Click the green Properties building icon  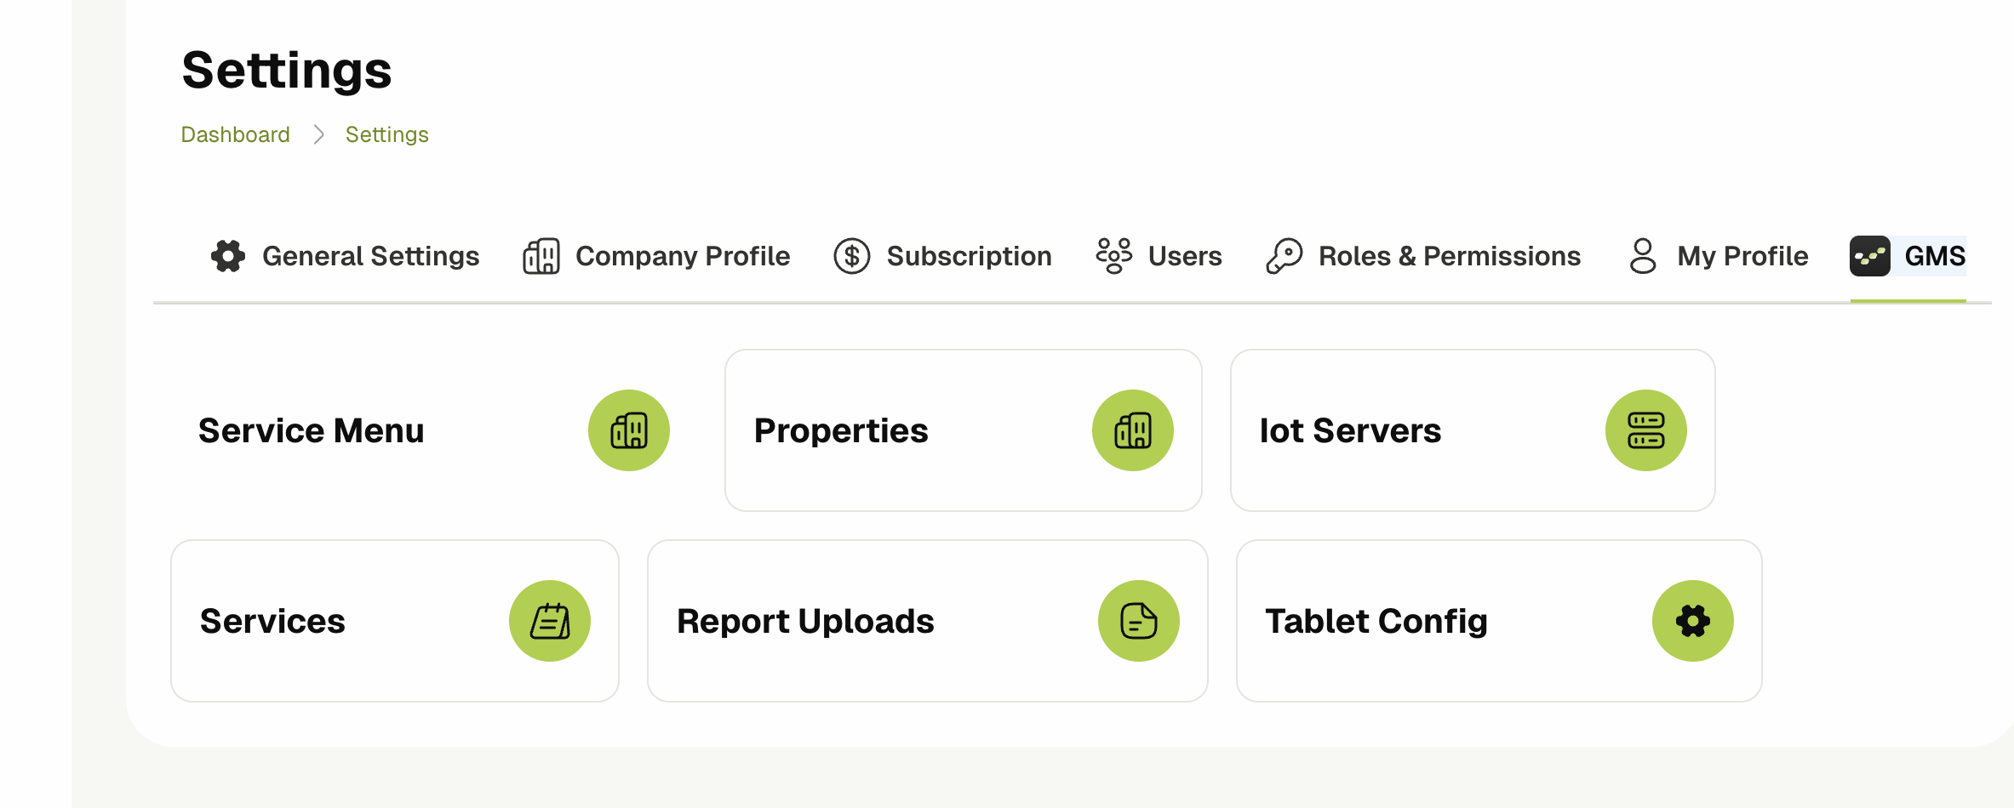pos(1132,430)
